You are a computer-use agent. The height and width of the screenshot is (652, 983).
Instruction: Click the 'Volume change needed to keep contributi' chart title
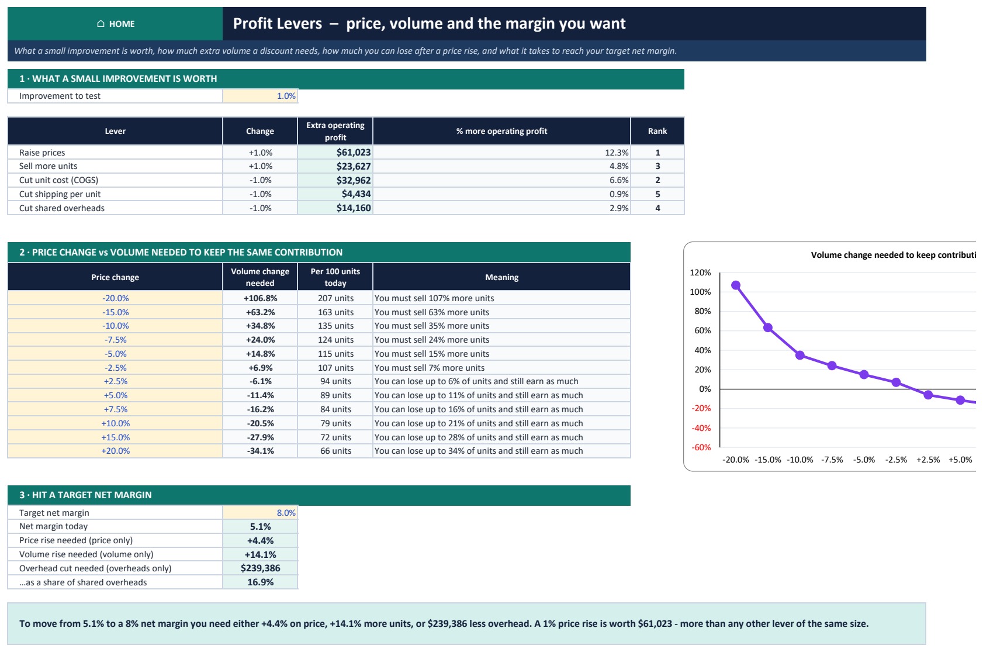893,255
